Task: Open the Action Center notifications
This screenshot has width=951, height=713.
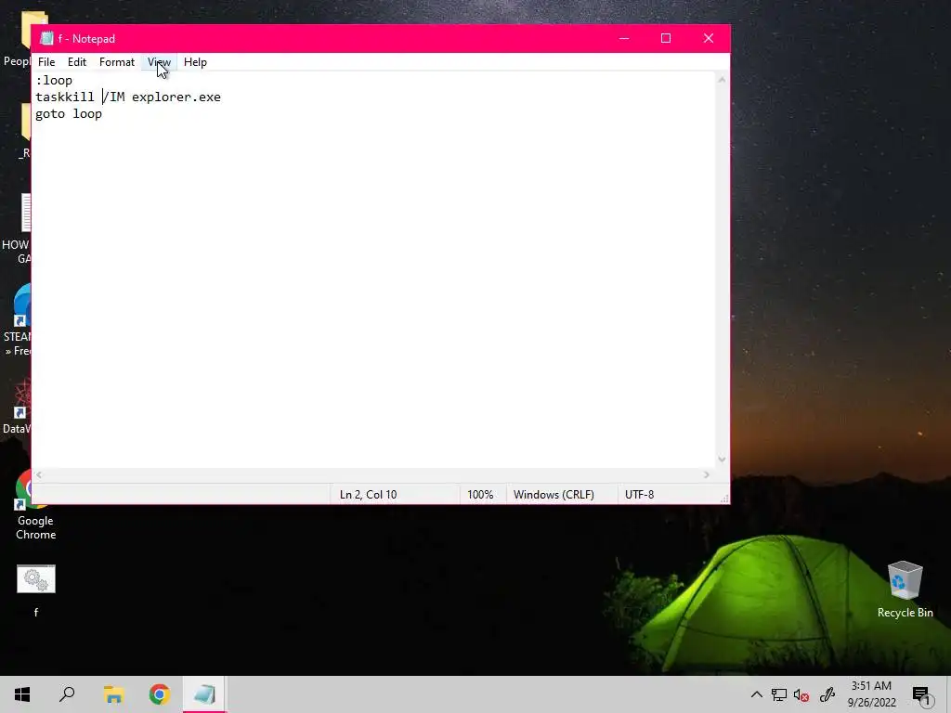Action: pos(922,694)
